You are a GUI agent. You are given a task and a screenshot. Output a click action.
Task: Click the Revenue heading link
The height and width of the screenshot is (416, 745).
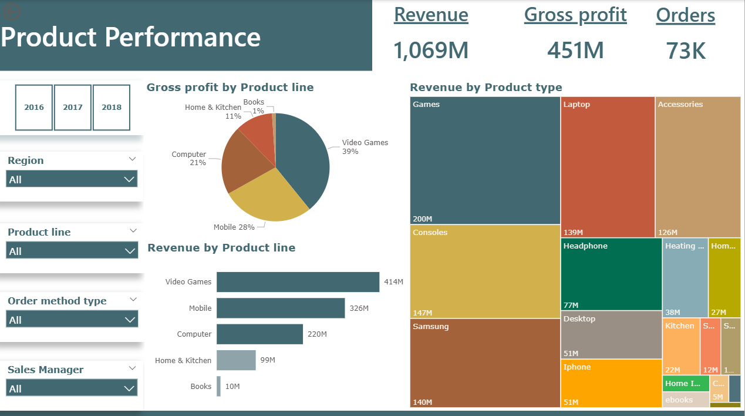click(431, 15)
